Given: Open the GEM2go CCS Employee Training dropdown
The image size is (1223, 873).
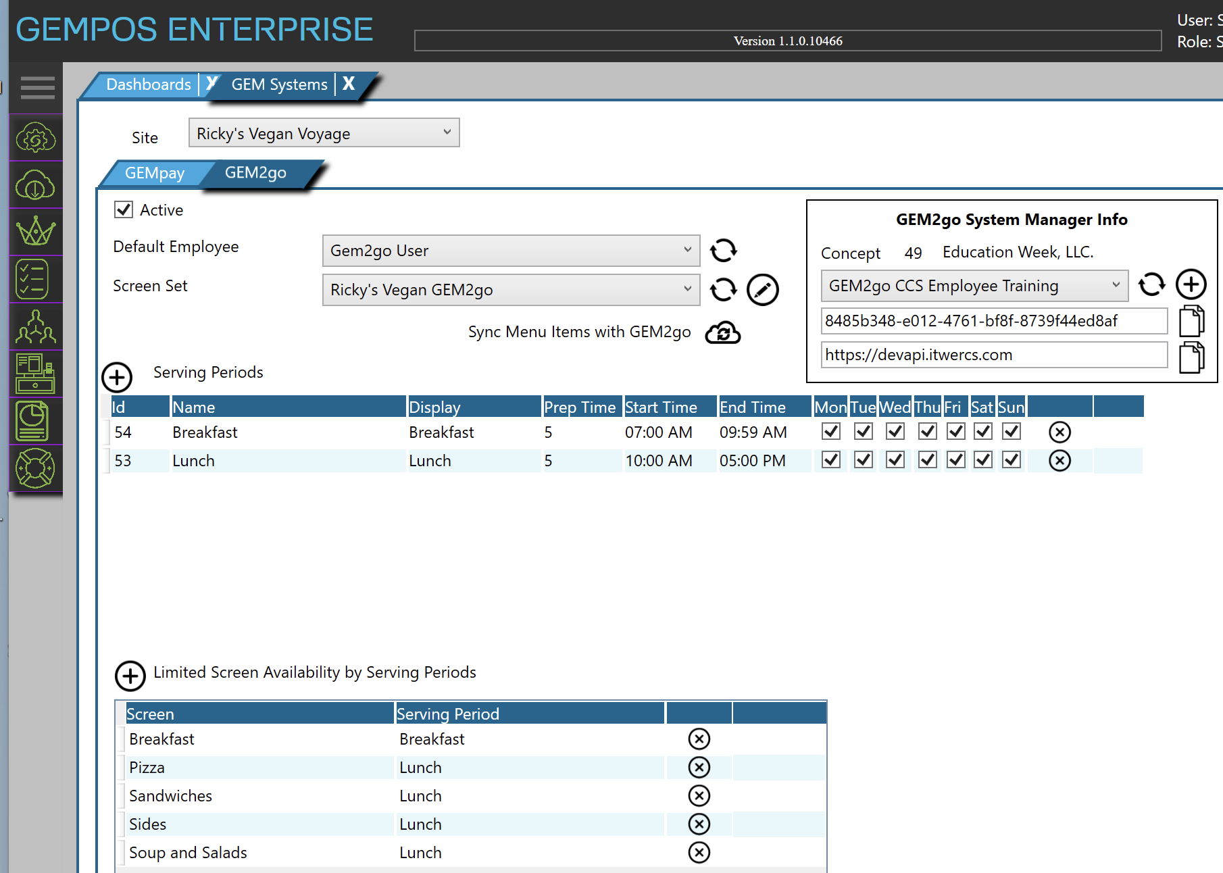Looking at the screenshot, I should pyautogui.click(x=974, y=286).
